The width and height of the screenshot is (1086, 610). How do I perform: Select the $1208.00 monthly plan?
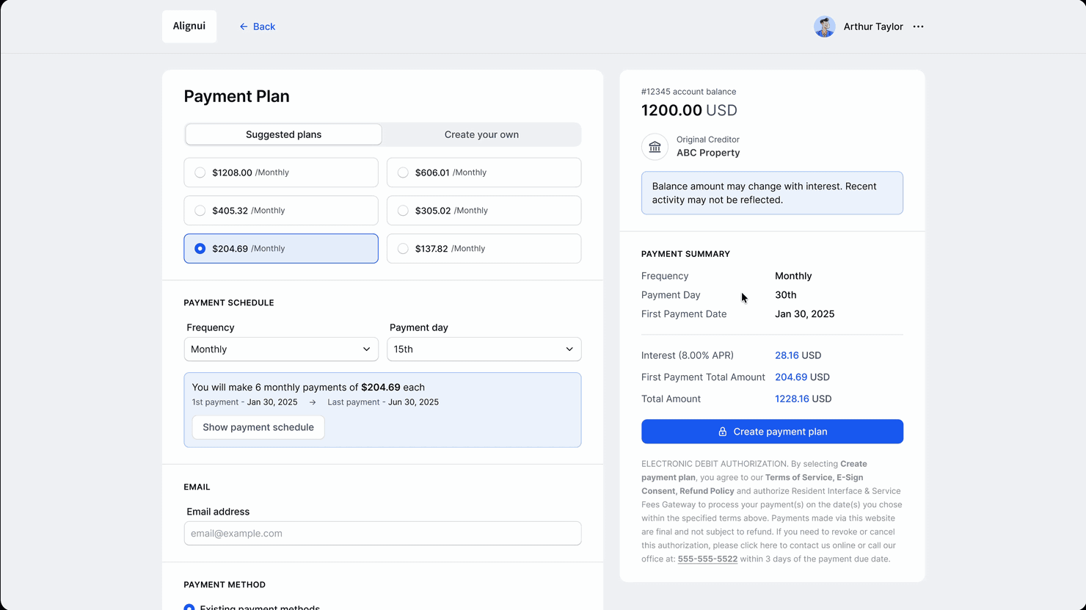(x=281, y=173)
